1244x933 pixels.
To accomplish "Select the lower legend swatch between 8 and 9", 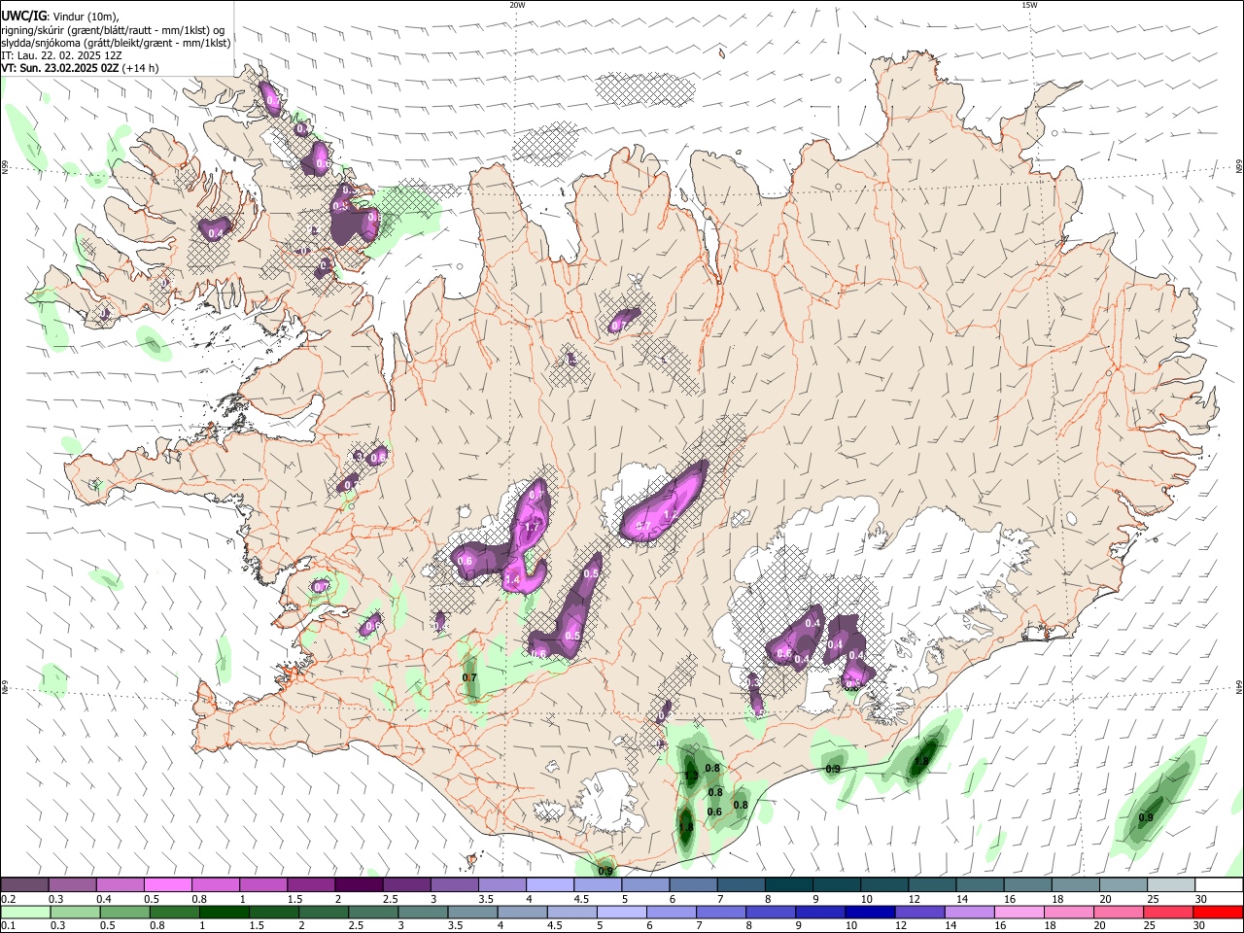I will 771,912.
